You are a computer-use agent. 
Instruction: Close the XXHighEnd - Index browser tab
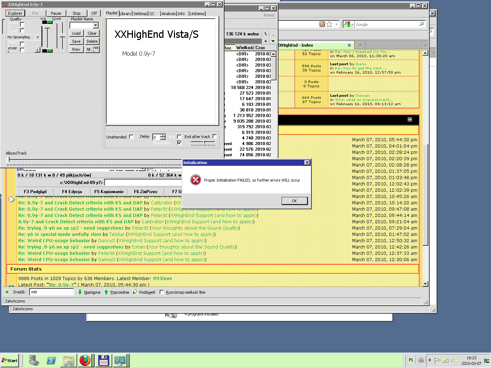pos(349,45)
